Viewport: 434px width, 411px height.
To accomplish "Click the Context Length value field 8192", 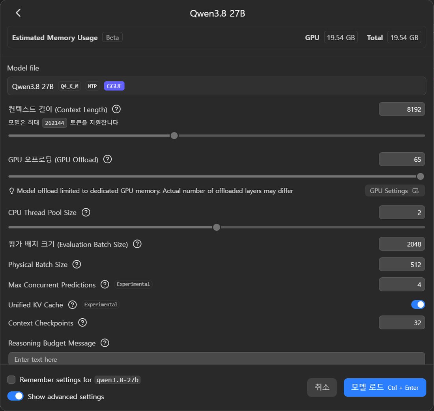I will pyautogui.click(x=402, y=109).
